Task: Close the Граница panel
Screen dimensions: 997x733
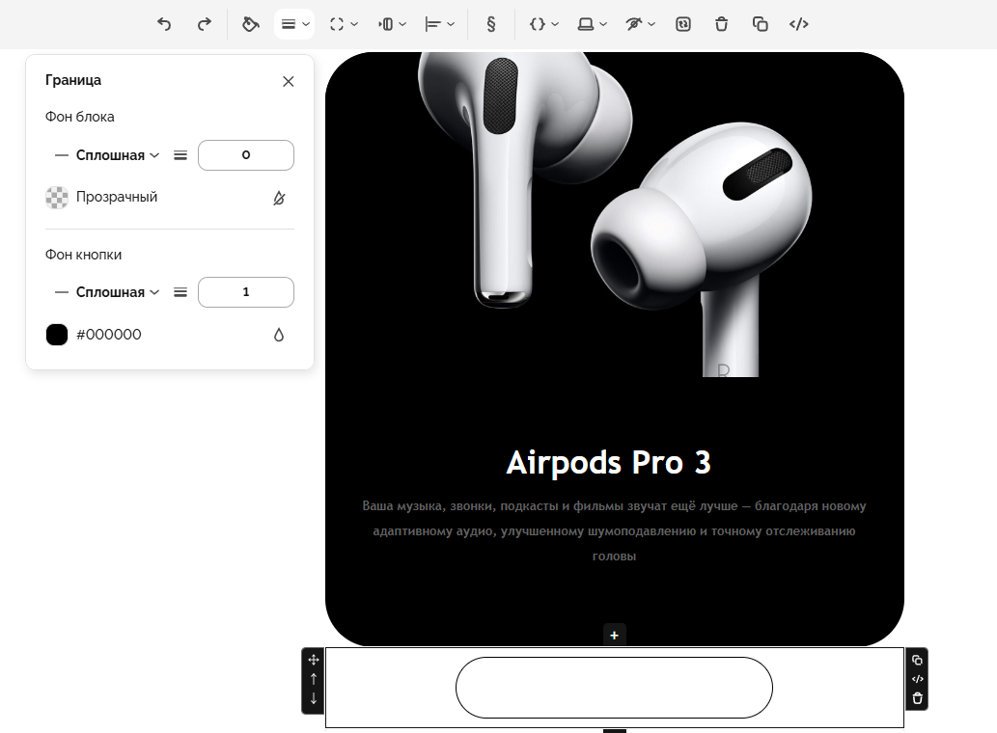Action: (x=288, y=81)
